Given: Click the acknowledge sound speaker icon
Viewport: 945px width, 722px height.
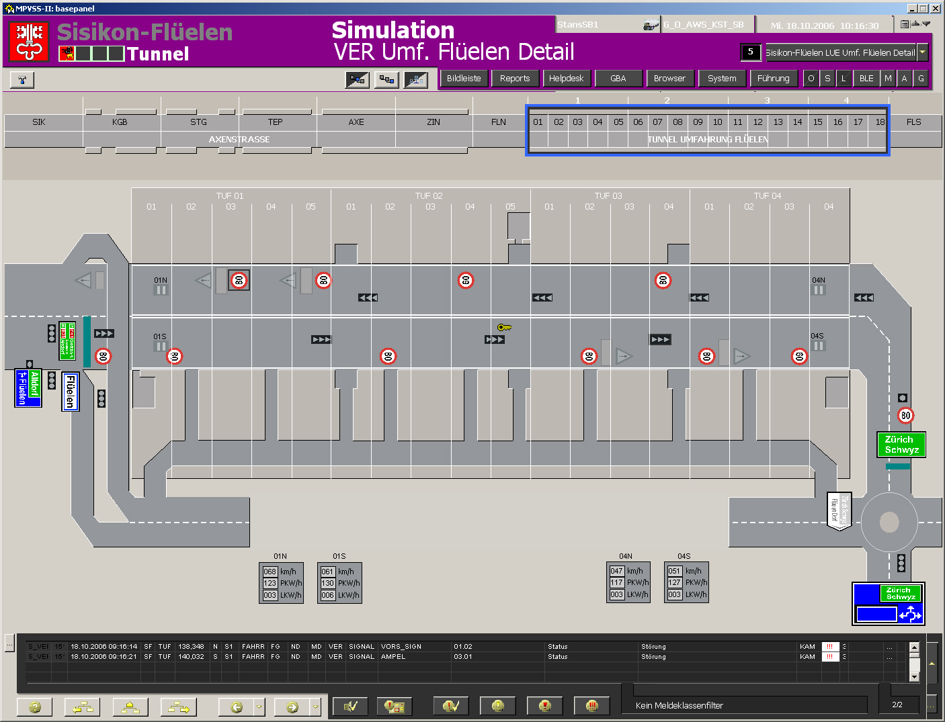Looking at the screenshot, I should pos(351,707).
